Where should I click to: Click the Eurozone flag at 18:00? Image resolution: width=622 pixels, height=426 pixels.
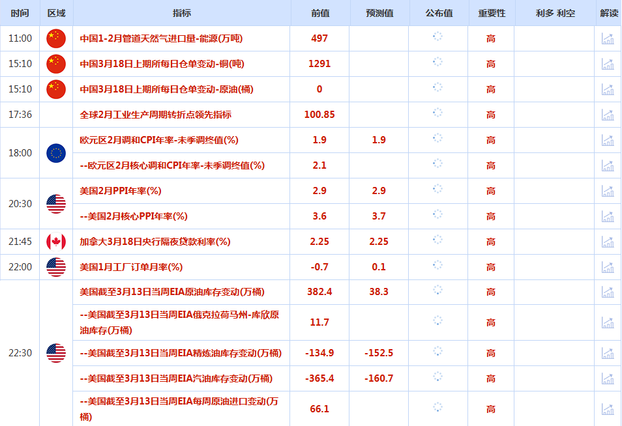56,153
